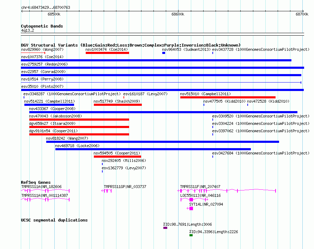
Task: Click the 68600k ruler position label
Action: (178, 14)
